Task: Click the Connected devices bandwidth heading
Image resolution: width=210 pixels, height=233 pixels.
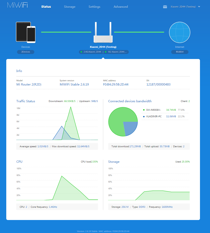Action: pos(130,101)
